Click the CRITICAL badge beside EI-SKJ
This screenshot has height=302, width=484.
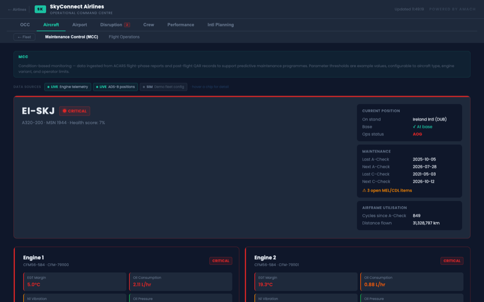pyautogui.click(x=75, y=111)
